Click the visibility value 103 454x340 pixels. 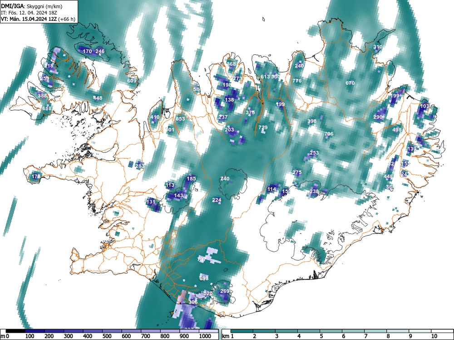point(424,106)
